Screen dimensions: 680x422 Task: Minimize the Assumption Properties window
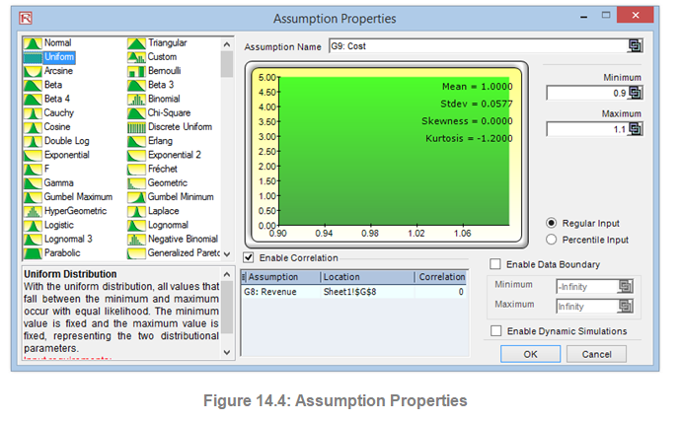click(583, 17)
